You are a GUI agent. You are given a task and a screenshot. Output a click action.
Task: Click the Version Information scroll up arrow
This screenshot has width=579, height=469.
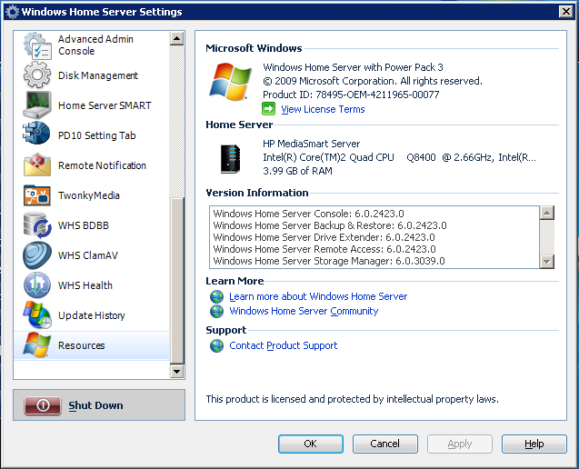click(x=547, y=213)
